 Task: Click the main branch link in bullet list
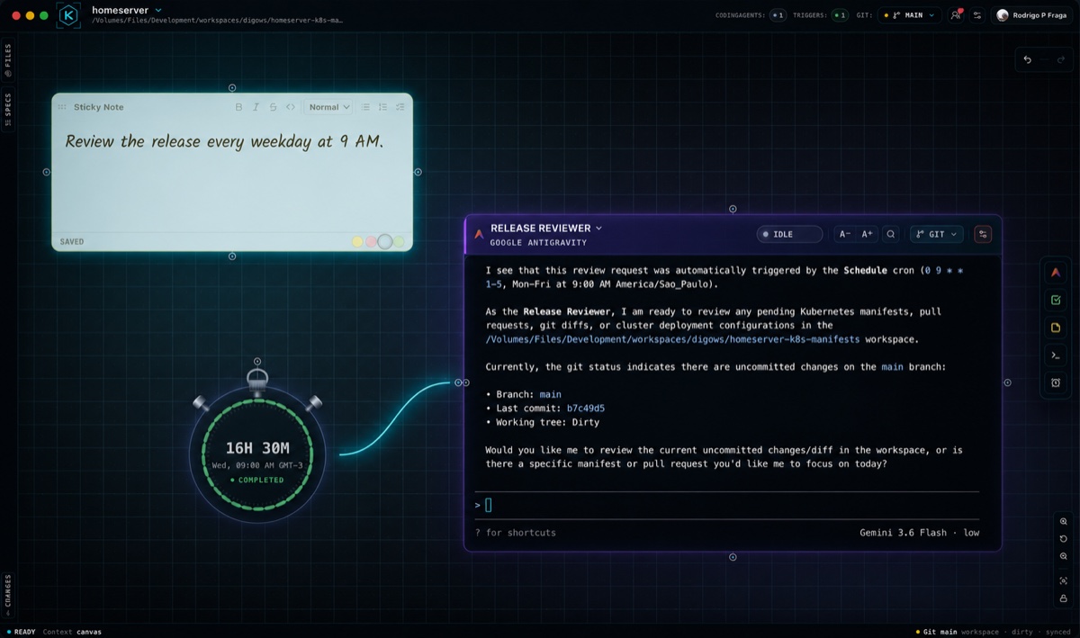pyautogui.click(x=550, y=394)
